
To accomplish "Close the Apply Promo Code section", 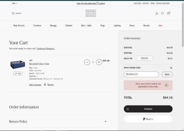I will point(171,68).
